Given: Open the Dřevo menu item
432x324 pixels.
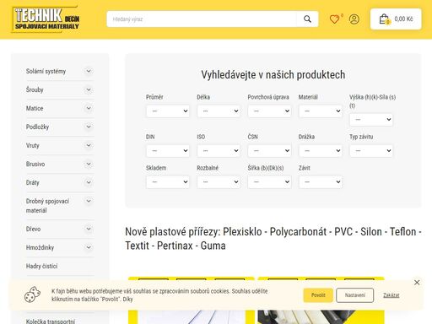Looking at the screenshot, I should [33, 229].
